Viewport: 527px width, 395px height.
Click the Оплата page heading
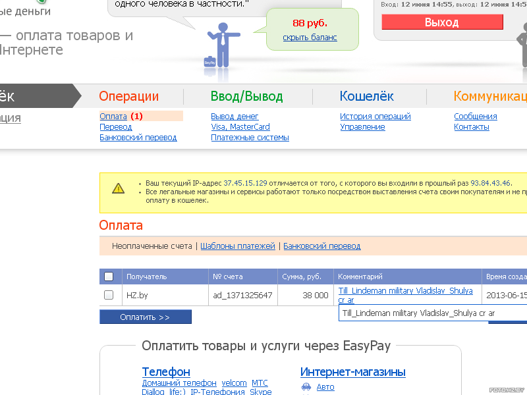point(121,225)
